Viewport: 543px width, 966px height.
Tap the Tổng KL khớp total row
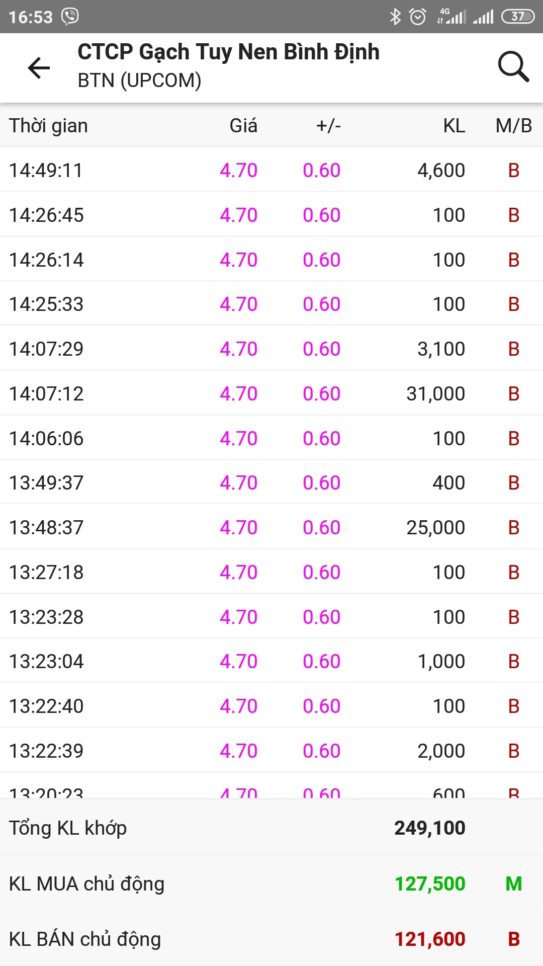pyautogui.click(x=271, y=828)
